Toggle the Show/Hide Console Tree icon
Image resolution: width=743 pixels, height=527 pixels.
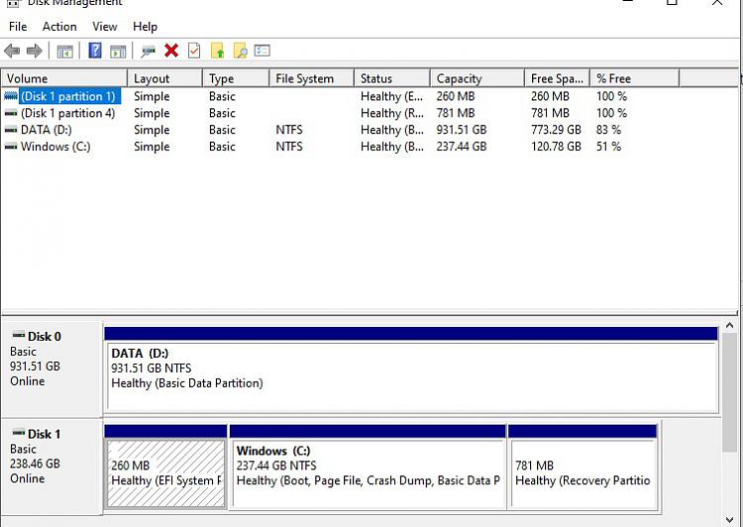pos(65,52)
